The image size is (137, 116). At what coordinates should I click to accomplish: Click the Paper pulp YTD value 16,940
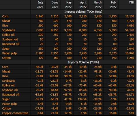pos(130,53)
